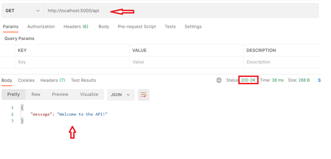Open the request Headers (6) tab

pos(76,26)
